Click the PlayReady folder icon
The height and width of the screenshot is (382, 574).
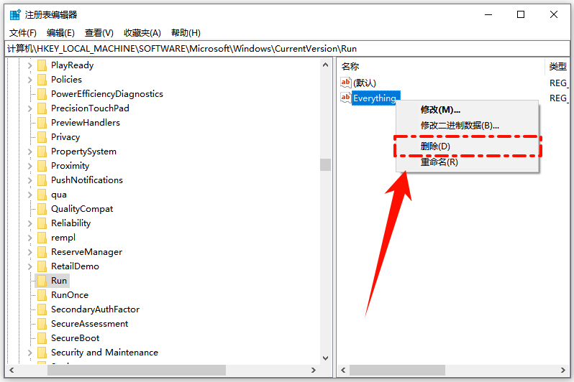pos(42,65)
